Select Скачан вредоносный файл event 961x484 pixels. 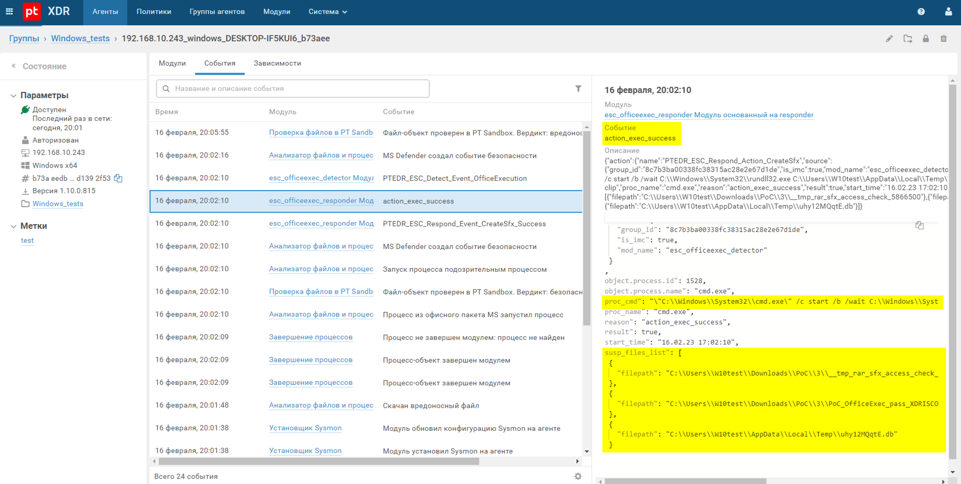click(x=366, y=405)
